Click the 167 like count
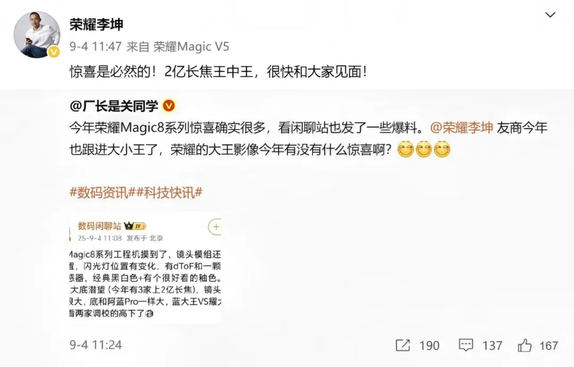The width and height of the screenshot is (574, 367). [x=548, y=345]
